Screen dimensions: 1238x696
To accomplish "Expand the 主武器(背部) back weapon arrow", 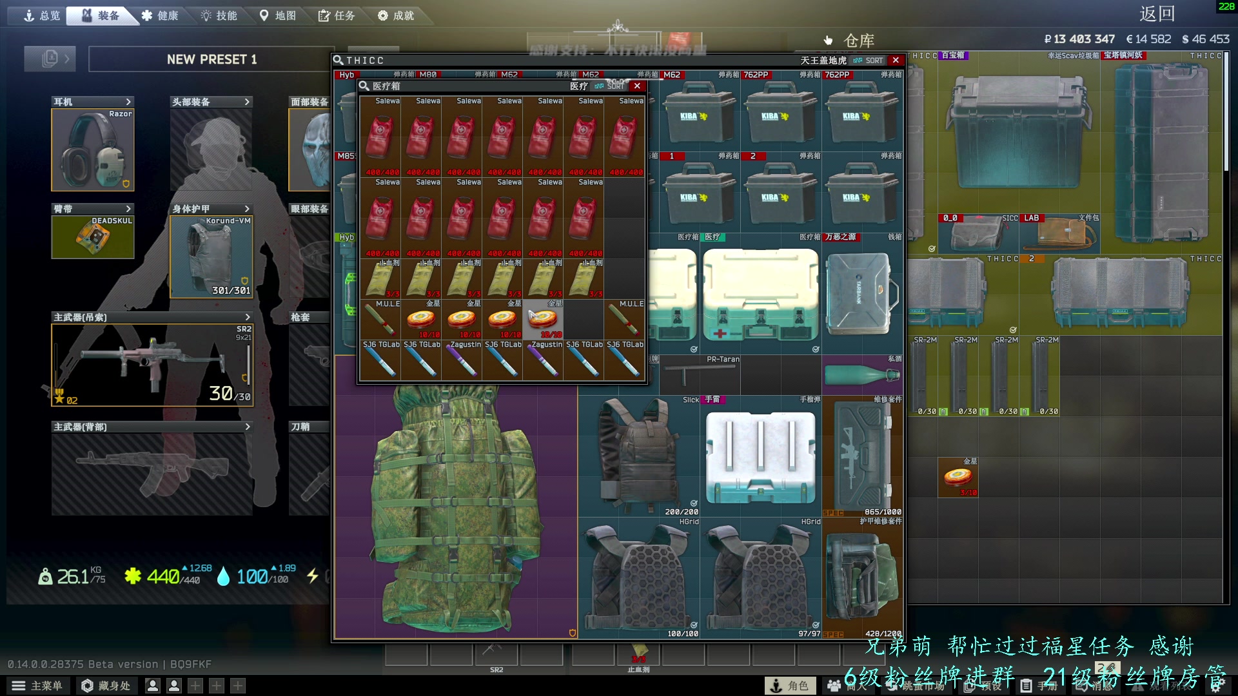I will point(247,427).
